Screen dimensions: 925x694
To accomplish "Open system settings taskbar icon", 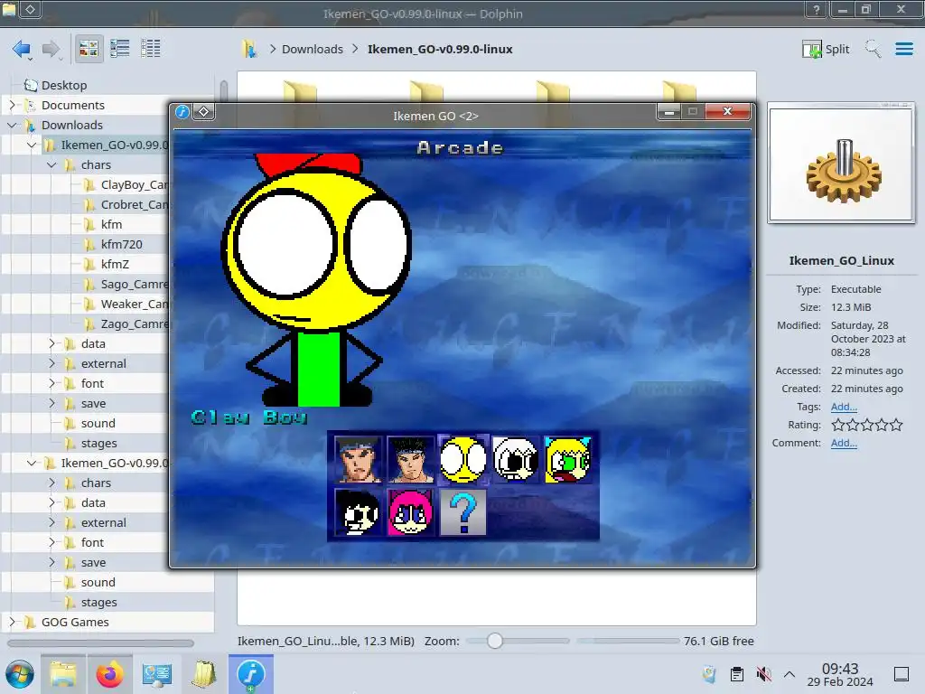I will coord(156,674).
